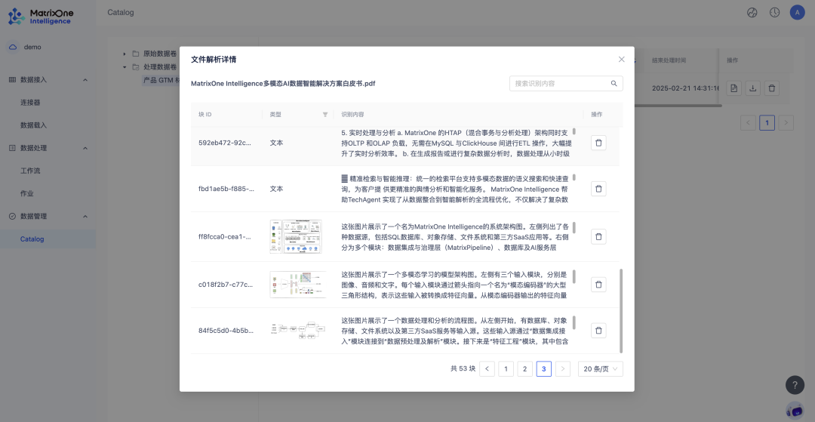This screenshot has width=815, height=422.
Task: Switch to page 2 of blocks
Action: click(x=525, y=369)
